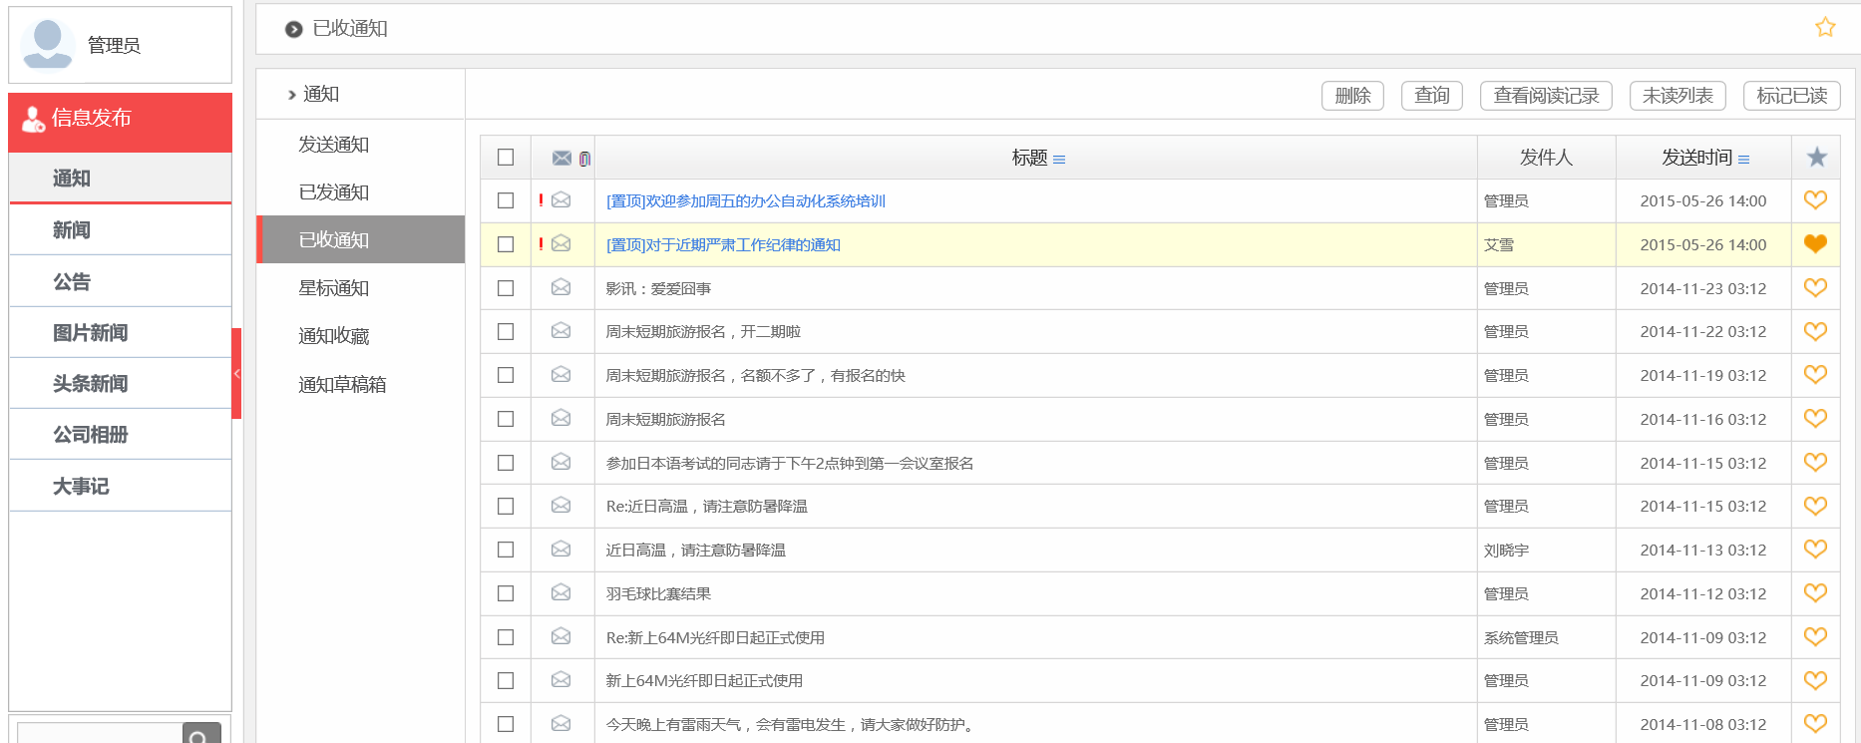This screenshot has width=1861, height=743.
Task: Collapse the sidebar with red handle
Action: 236,373
